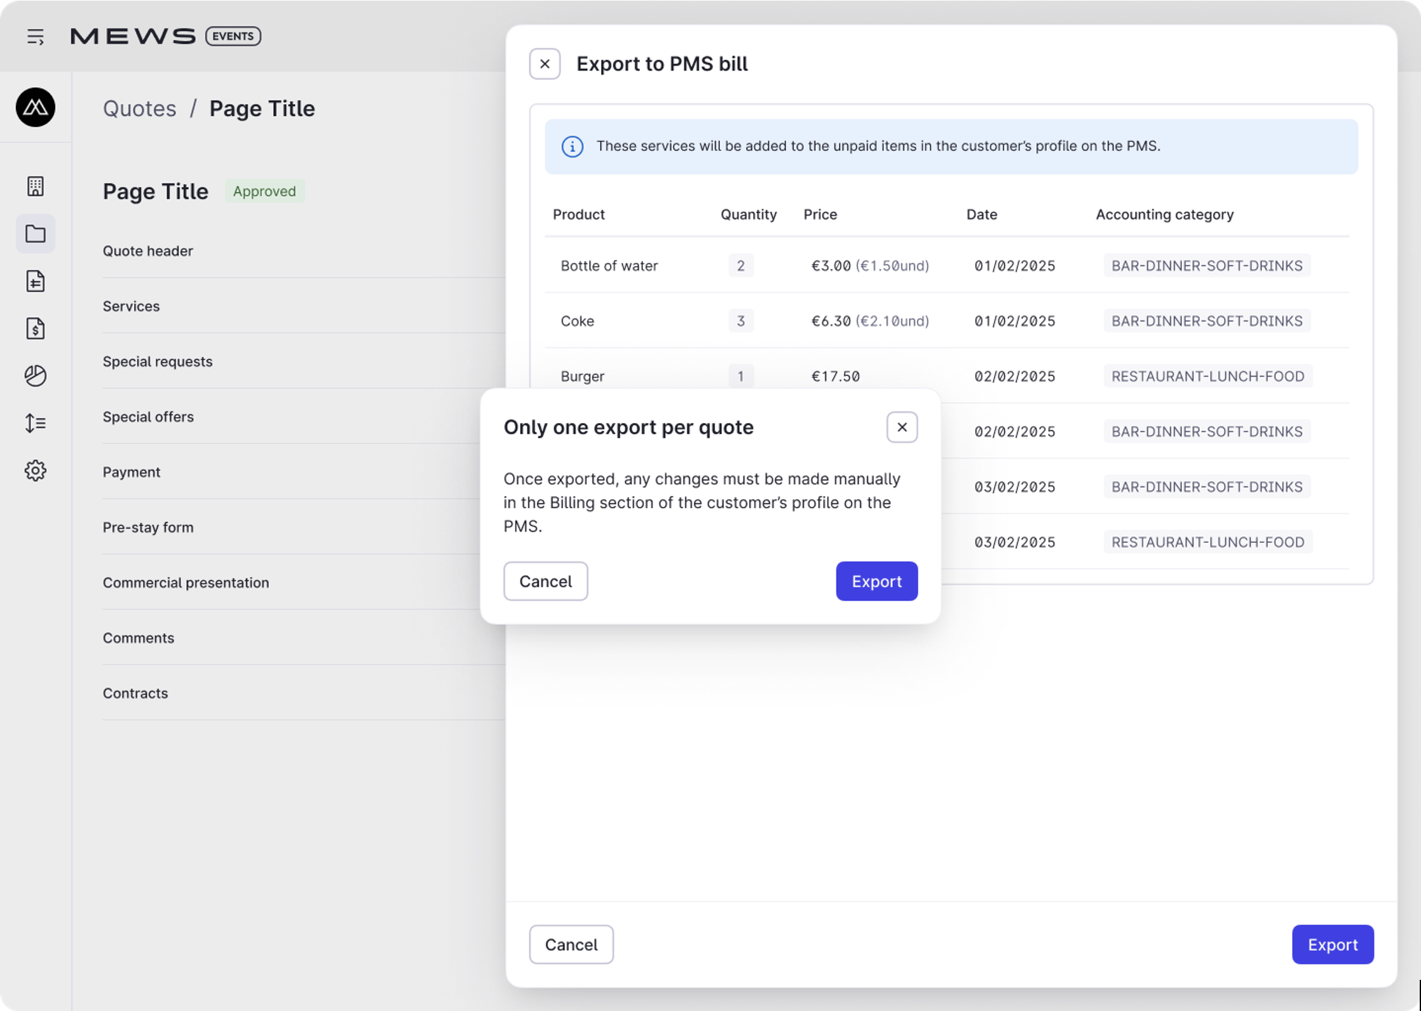Open the building properties sidebar icon

(x=36, y=186)
